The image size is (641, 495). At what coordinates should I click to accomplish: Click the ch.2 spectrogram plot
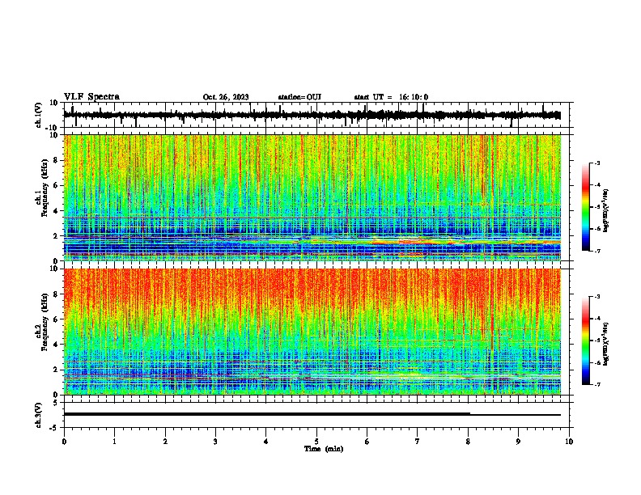click(x=312, y=332)
